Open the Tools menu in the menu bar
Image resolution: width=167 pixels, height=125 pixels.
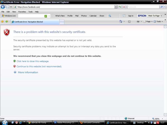click(30, 12)
